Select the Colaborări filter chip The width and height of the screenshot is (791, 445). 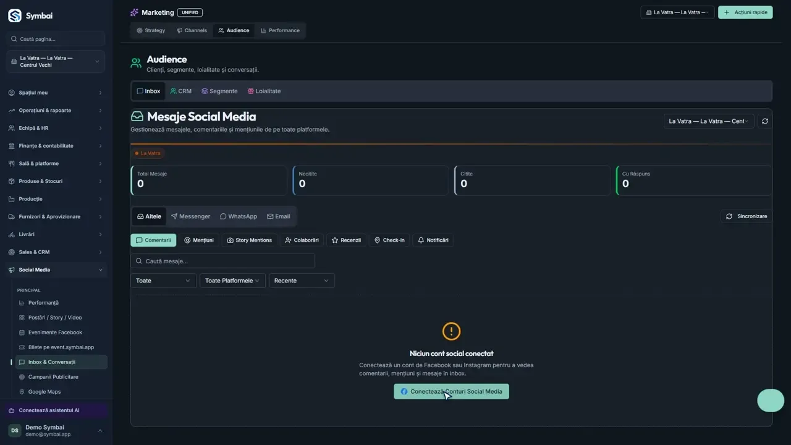[302, 240]
